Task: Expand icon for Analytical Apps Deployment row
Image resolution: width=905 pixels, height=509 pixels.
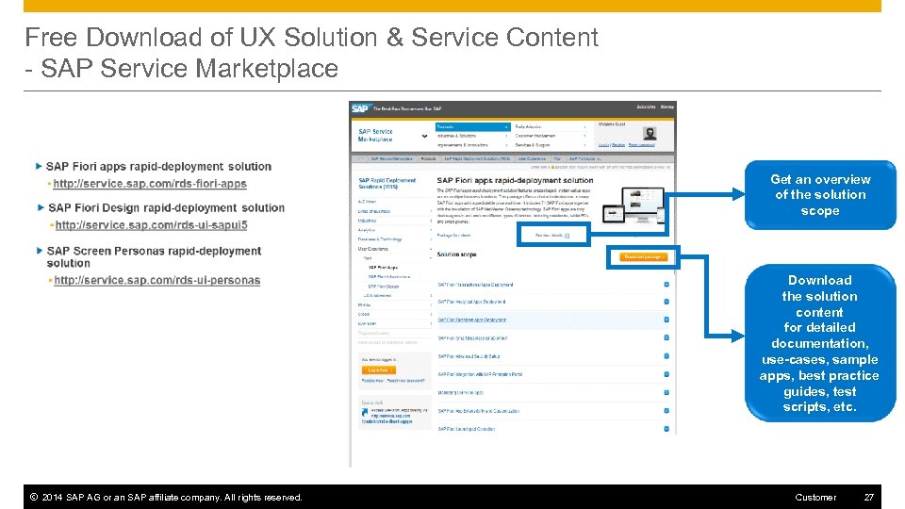Action: [x=666, y=302]
